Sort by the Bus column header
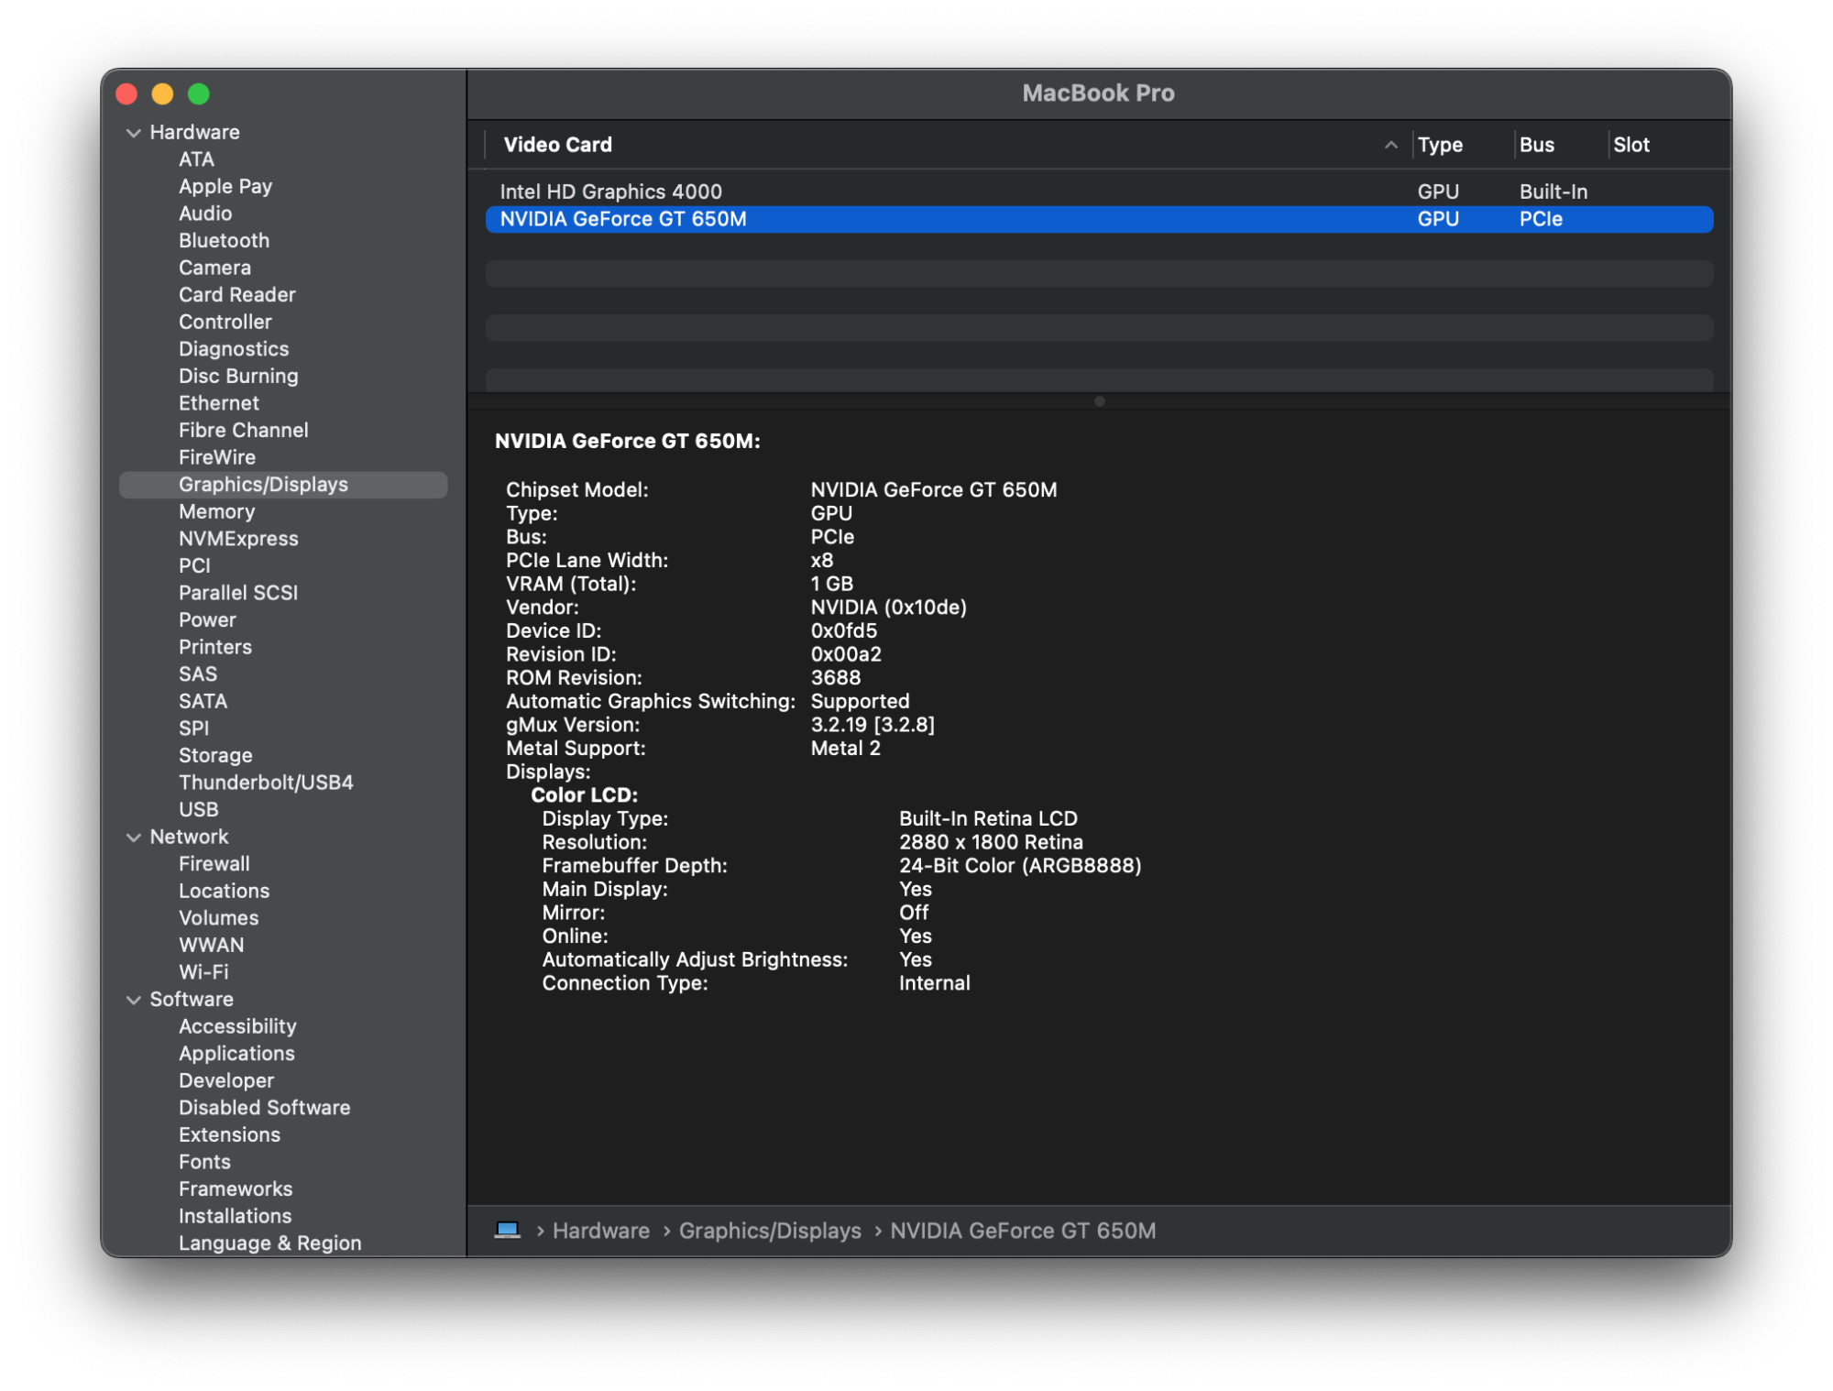Viewport: 1833px width, 1391px height. pyautogui.click(x=1536, y=145)
